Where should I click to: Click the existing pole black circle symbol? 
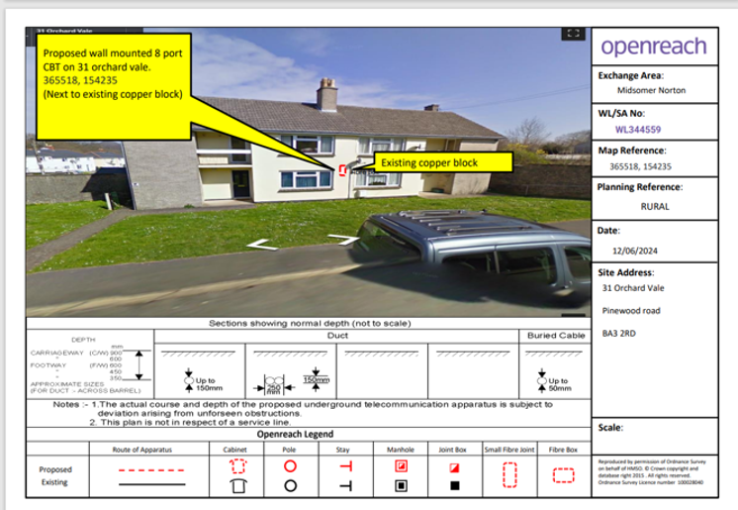(x=291, y=485)
